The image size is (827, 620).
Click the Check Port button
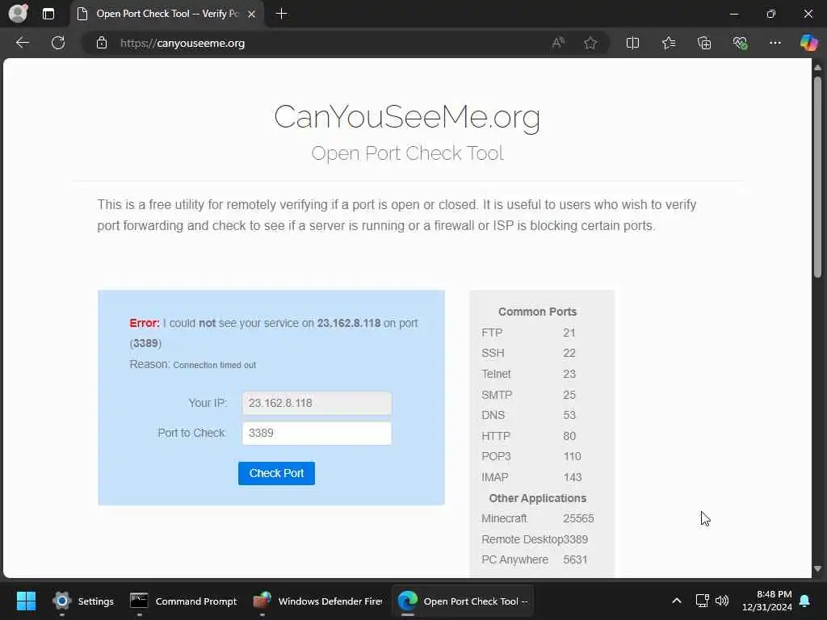(276, 473)
